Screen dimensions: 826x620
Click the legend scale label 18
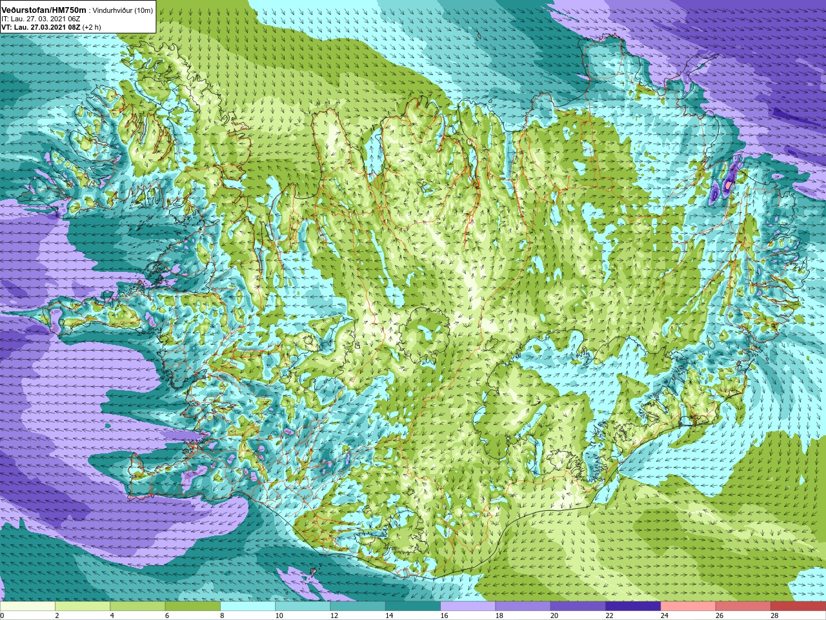tap(499, 615)
